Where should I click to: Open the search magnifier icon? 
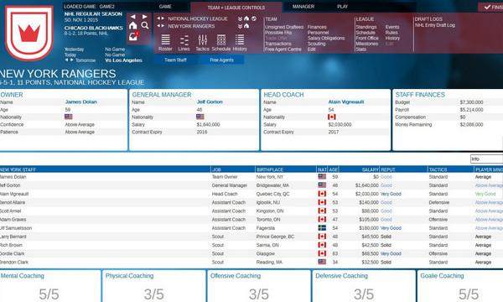pos(145,25)
